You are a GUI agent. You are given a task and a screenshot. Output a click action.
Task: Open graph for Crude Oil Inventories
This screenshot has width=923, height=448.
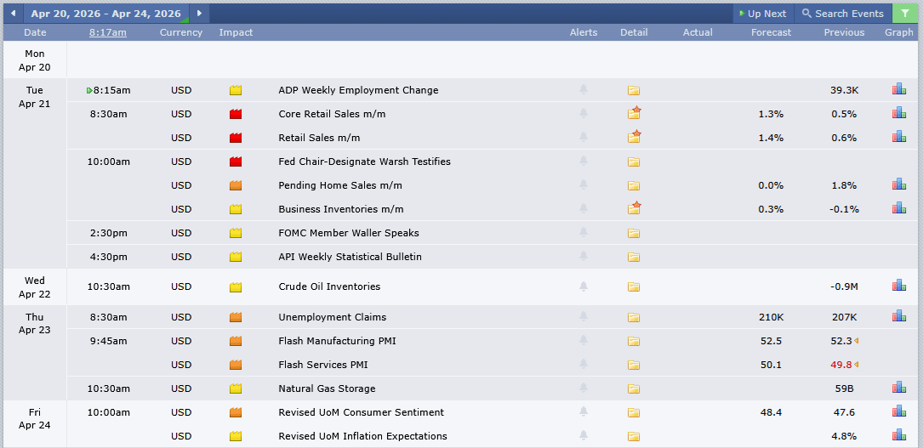coord(899,285)
